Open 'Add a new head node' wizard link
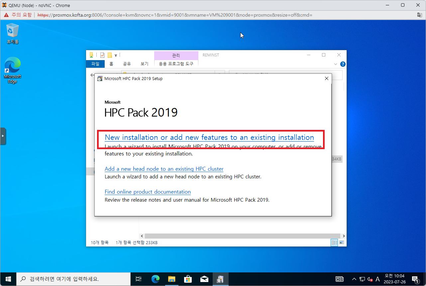The width and height of the screenshot is (426, 286). coord(164,169)
